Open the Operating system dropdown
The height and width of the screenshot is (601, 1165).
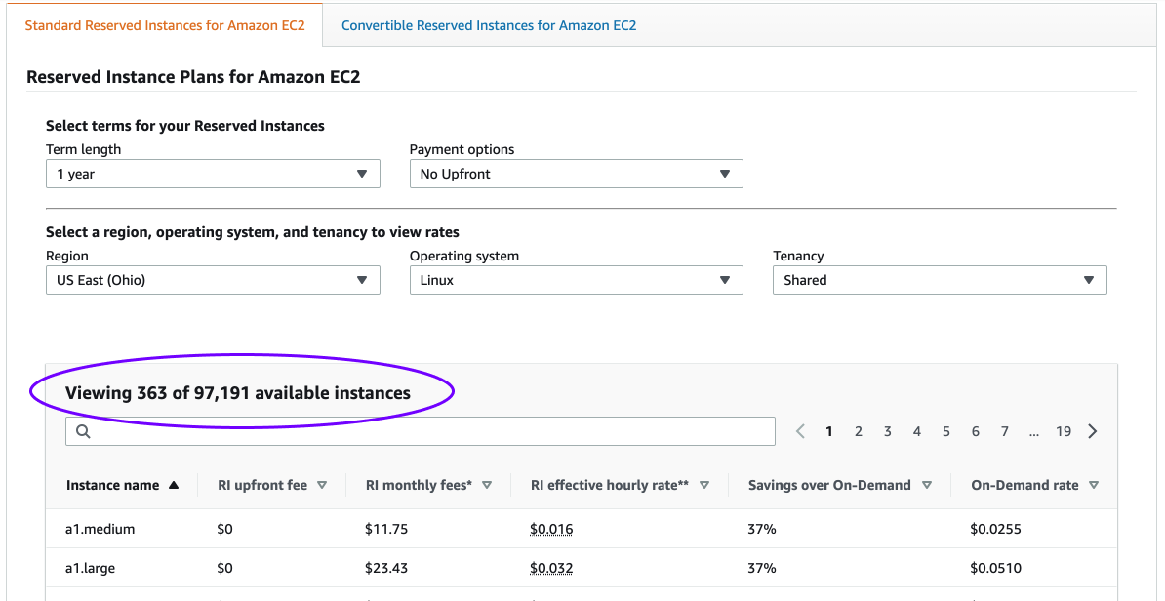(576, 280)
